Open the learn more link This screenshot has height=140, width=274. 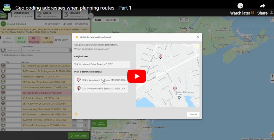81,30
